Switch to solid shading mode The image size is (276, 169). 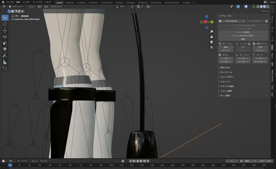[x=261, y=7]
